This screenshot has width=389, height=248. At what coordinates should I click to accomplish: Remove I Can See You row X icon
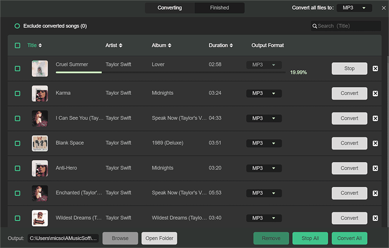click(x=375, y=118)
